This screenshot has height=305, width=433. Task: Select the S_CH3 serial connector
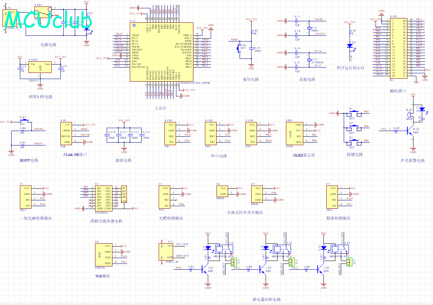[251, 134]
